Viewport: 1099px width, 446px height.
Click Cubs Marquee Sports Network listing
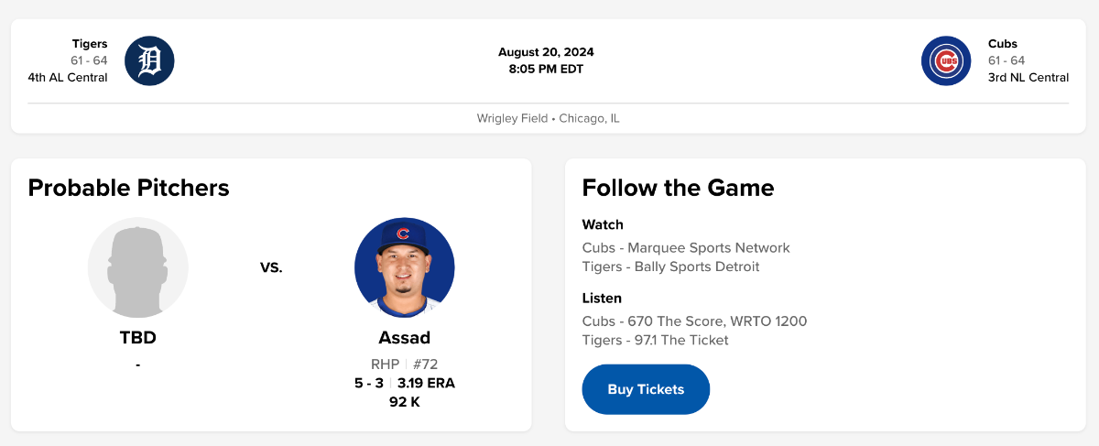(685, 248)
